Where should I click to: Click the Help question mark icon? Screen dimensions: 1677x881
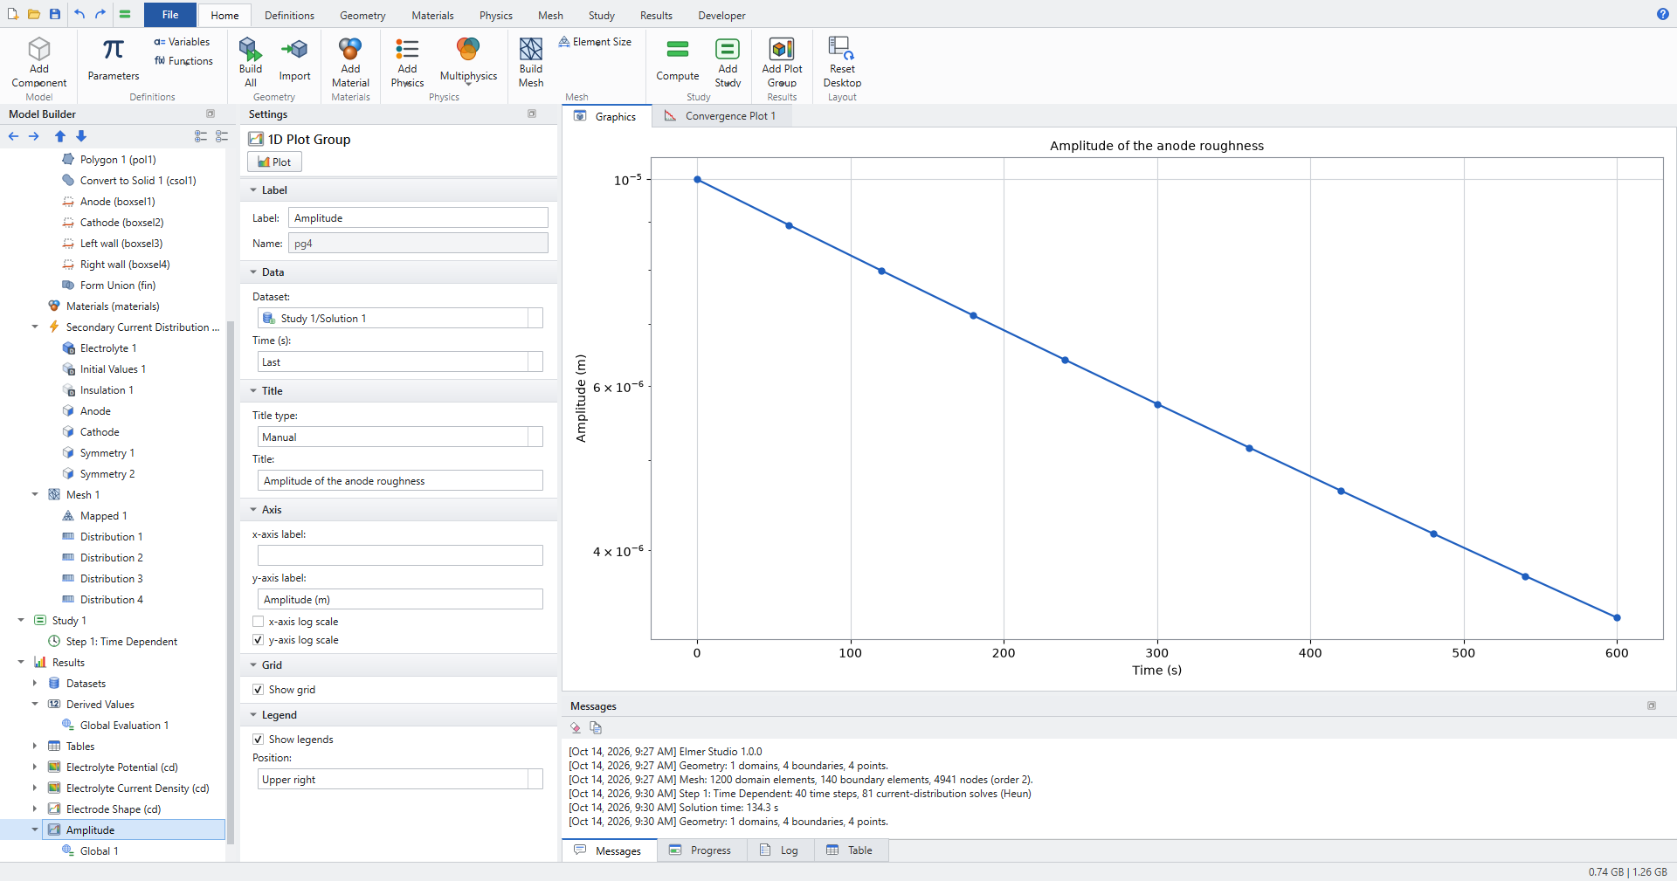(1662, 14)
